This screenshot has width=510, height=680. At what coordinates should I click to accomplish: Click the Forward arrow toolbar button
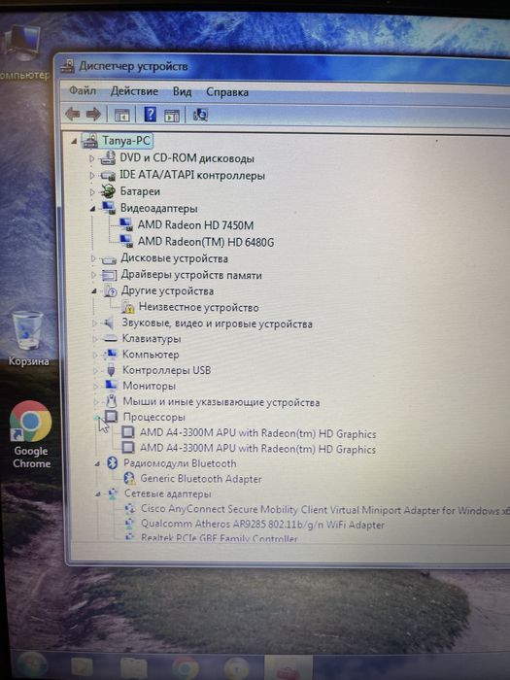(x=93, y=115)
